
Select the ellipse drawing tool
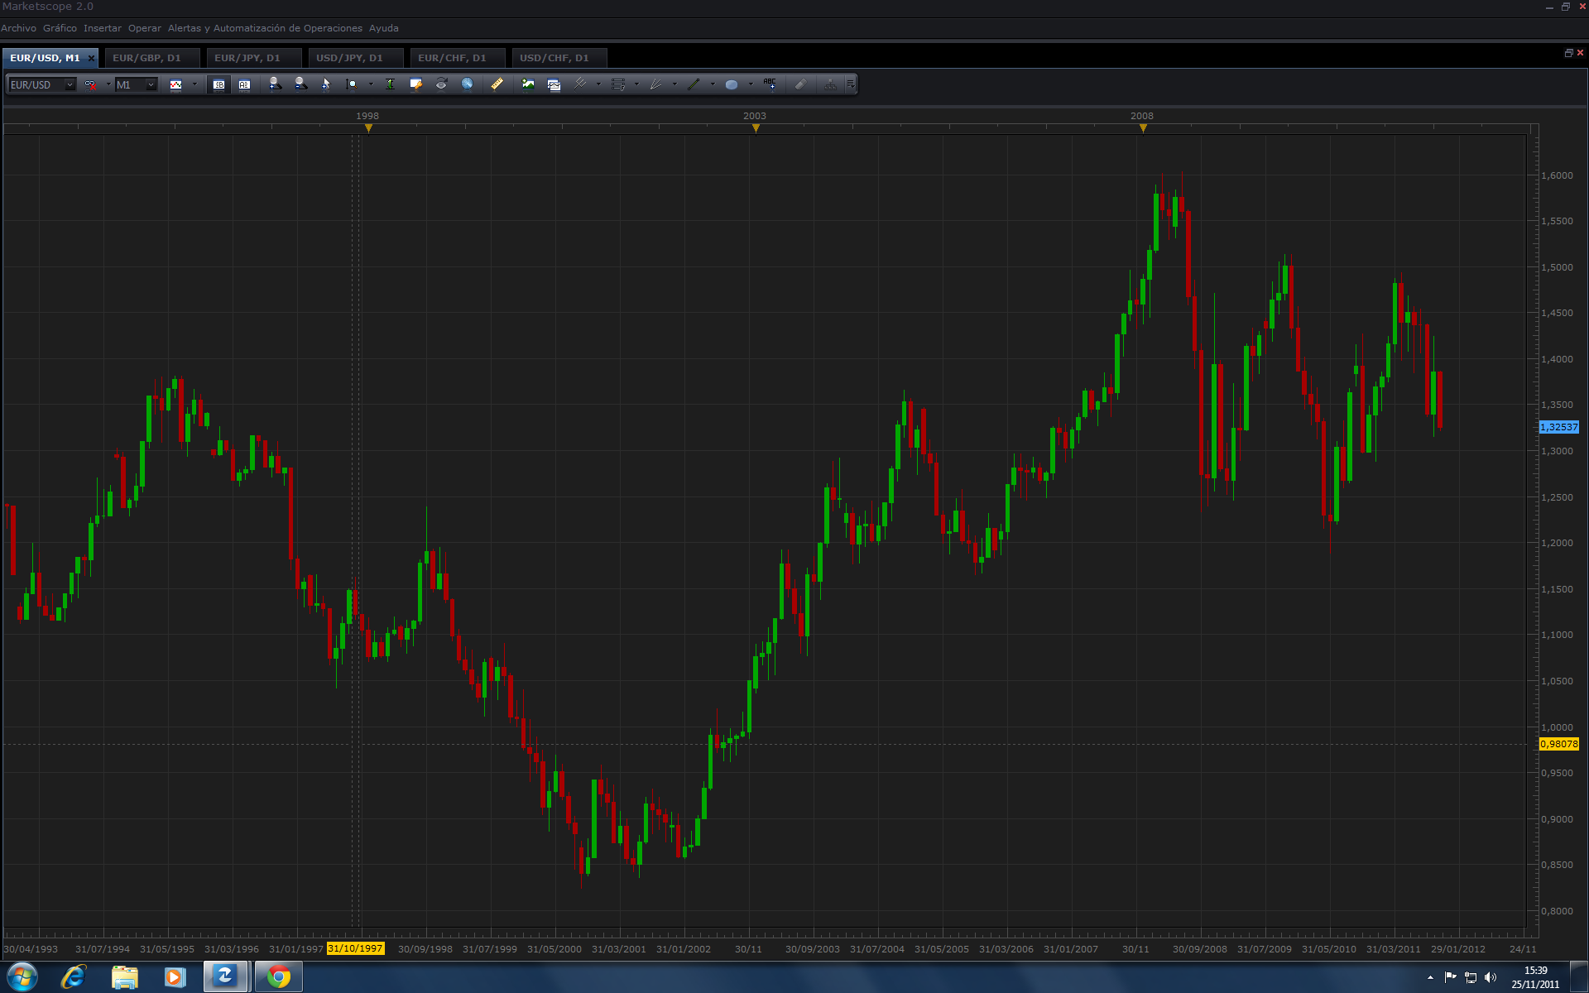pyautogui.click(x=732, y=84)
